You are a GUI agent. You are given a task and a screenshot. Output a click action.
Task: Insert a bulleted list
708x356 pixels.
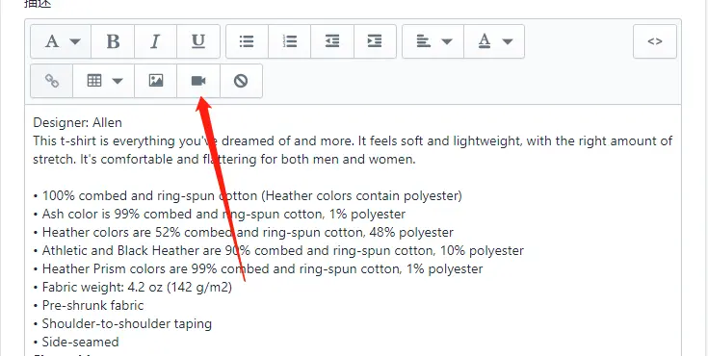[247, 41]
